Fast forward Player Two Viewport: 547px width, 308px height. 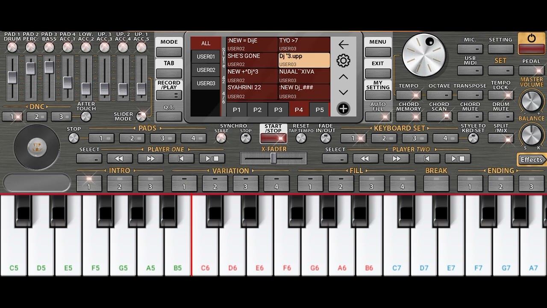coord(396,159)
